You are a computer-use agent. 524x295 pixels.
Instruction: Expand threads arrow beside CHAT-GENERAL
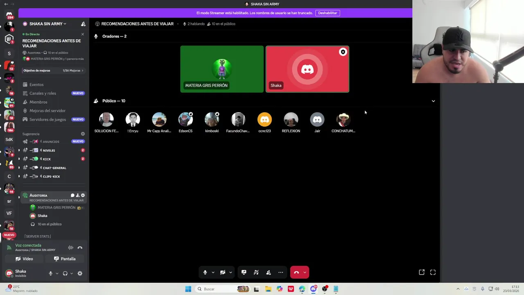point(19,168)
